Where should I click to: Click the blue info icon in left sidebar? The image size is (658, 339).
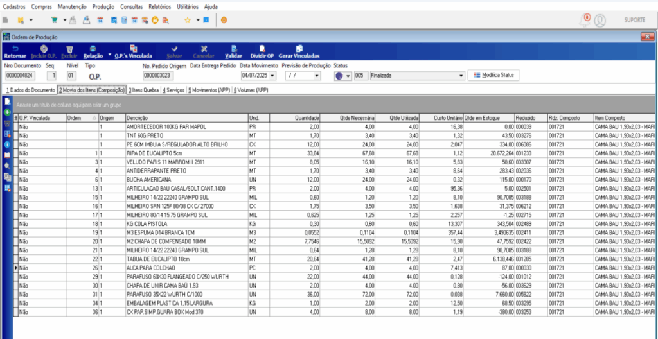point(7,144)
